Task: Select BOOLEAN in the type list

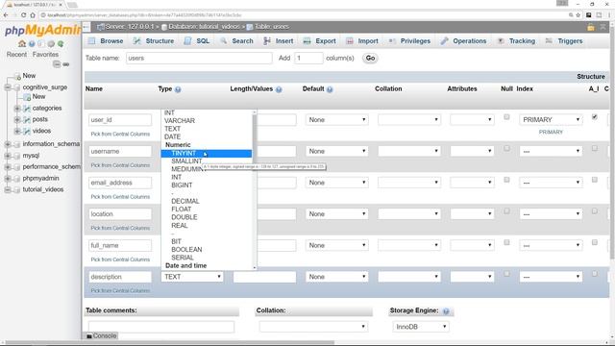Action: [x=207, y=250]
